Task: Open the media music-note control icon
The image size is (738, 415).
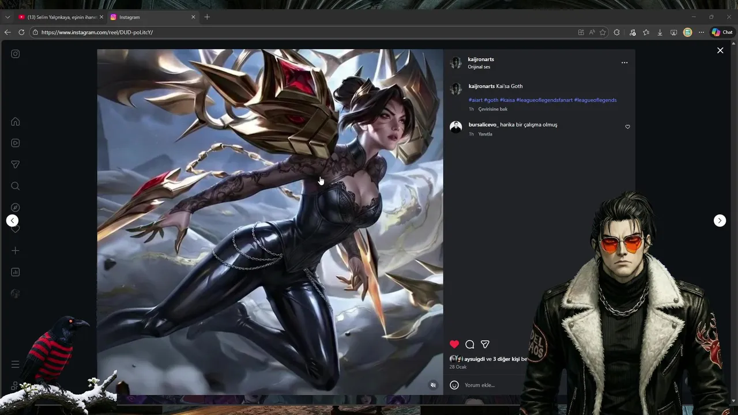Action: tap(632, 32)
